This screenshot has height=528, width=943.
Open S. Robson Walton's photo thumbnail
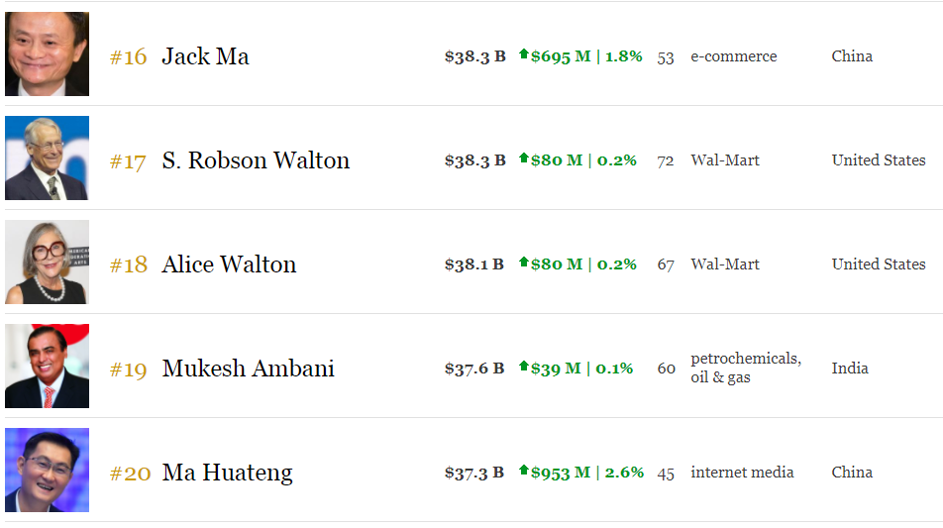pyautogui.click(x=47, y=158)
